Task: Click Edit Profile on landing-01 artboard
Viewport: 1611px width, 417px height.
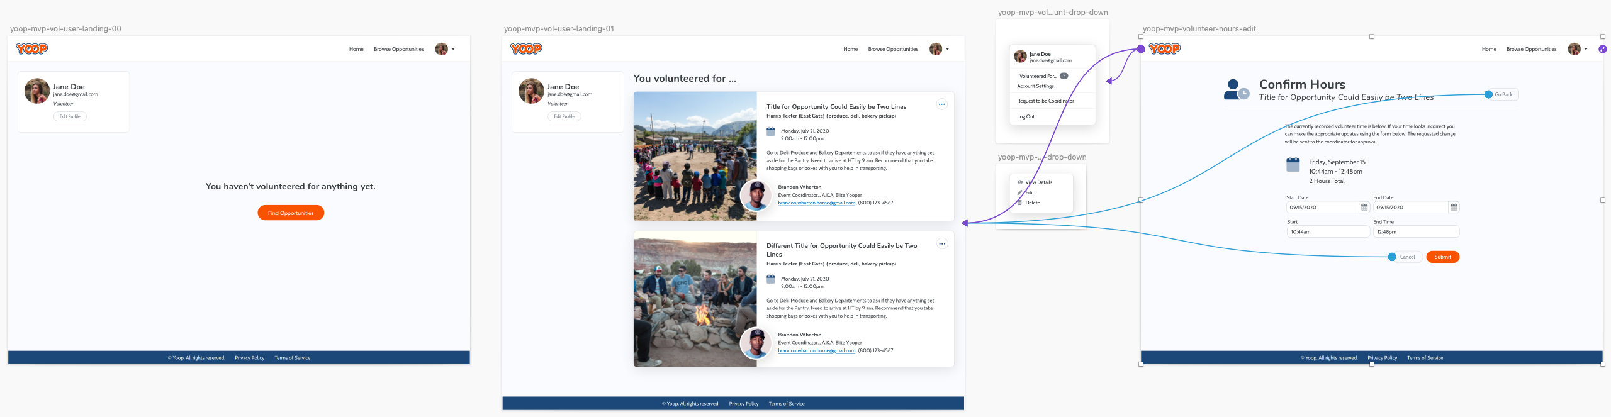Action: click(564, 116)
